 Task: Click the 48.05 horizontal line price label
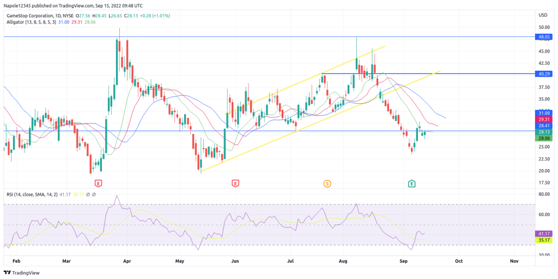point(544,36)
